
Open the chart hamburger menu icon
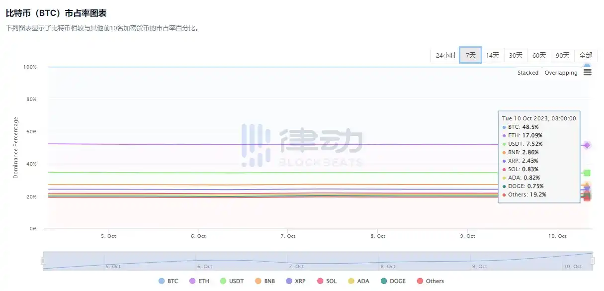coord(587,73)
